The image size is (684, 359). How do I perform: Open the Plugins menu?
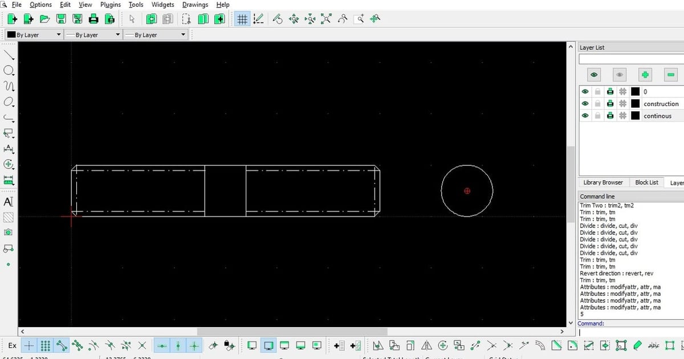(110, 5)
